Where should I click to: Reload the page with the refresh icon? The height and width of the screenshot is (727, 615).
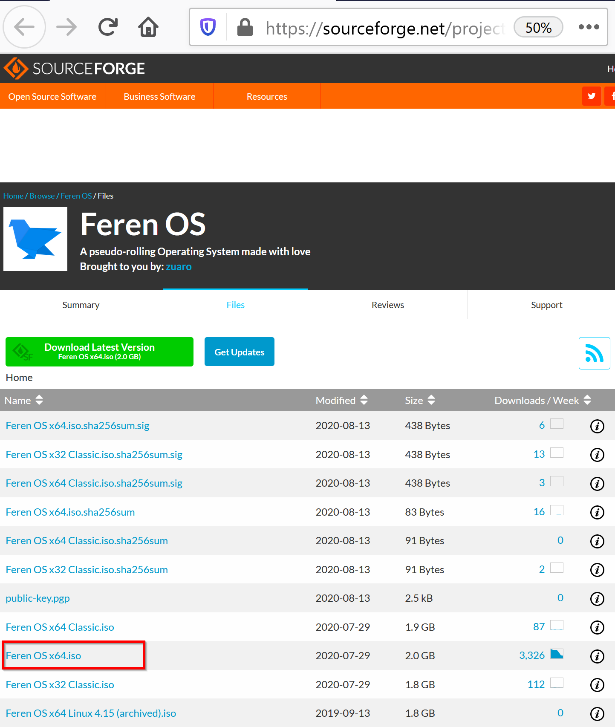tap(108, 27)
